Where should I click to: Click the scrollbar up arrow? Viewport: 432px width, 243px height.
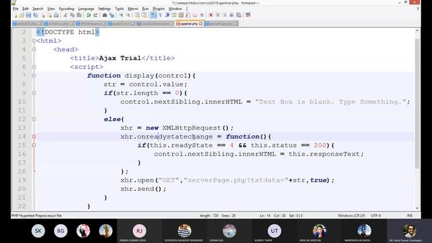[x=417, y=30]
